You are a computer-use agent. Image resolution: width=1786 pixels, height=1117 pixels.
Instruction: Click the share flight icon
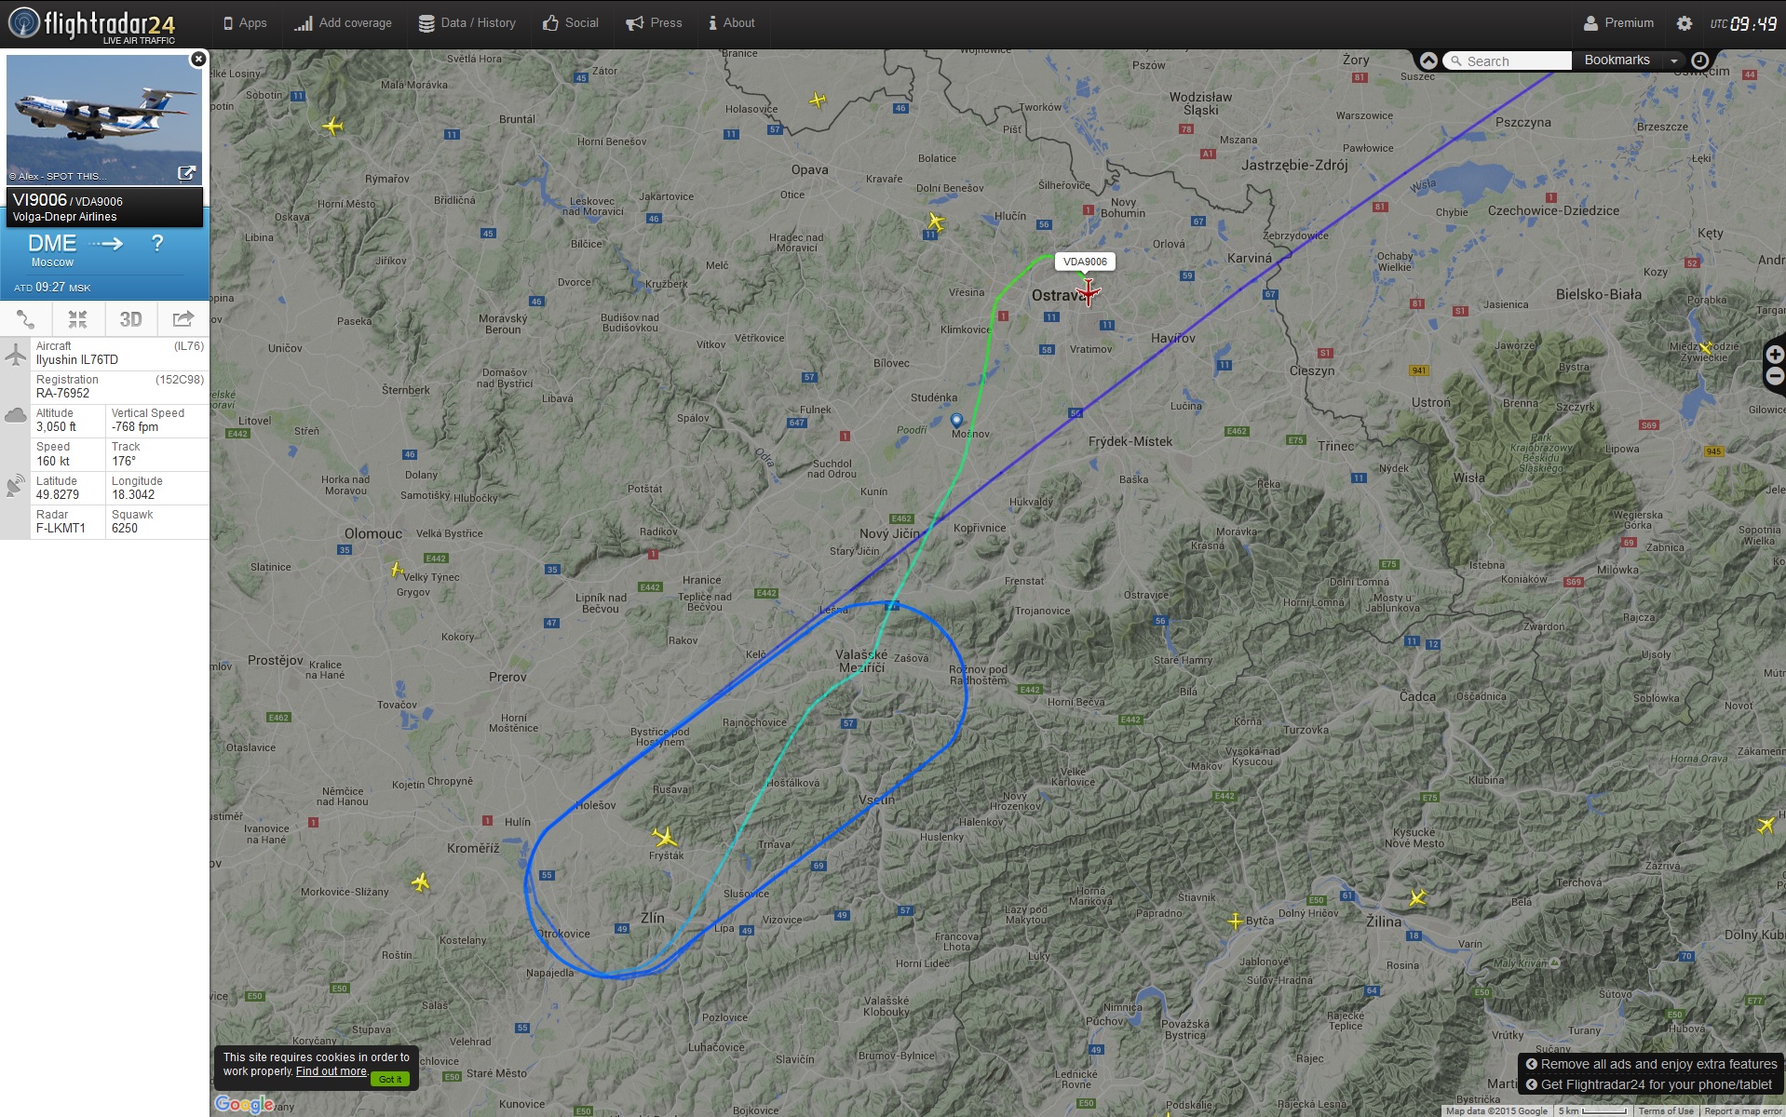coord(183,319)
